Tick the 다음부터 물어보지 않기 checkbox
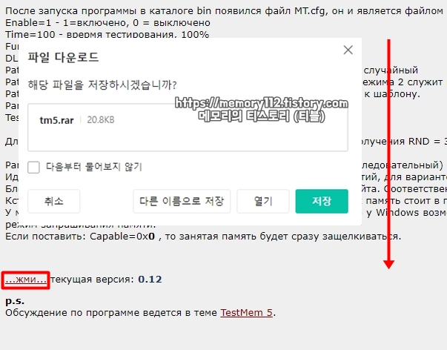 tap(33, 167)
